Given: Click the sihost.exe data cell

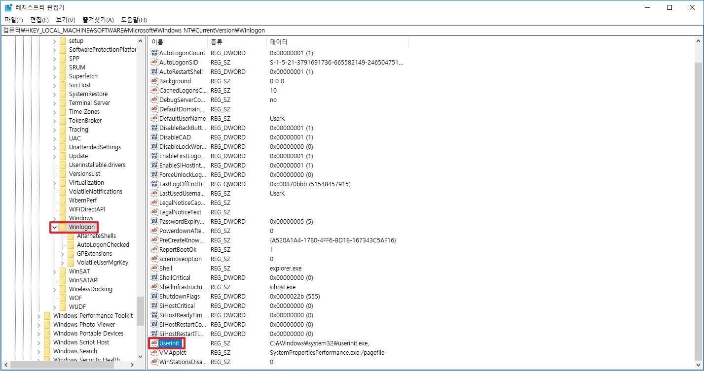Looking at the screenshot, I should (x=283, y=287).
